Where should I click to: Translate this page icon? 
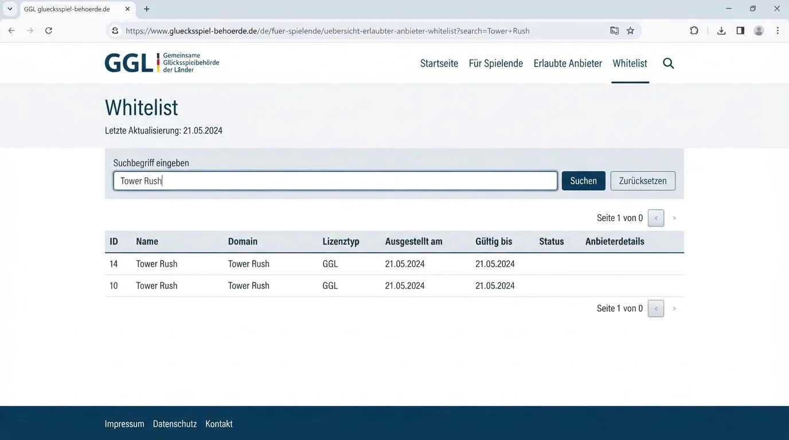pos(614,31)
